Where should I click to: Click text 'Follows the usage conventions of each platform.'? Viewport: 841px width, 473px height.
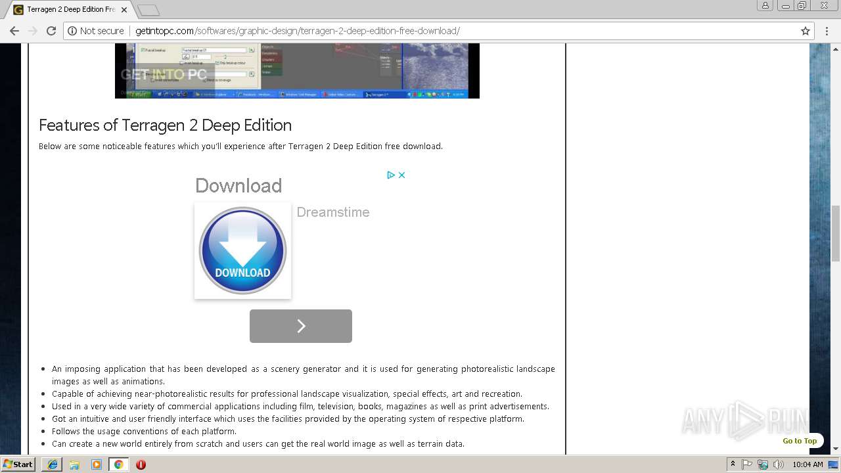[144, 432]
